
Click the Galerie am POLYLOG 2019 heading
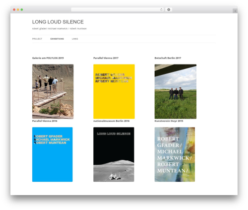point(48,58)
